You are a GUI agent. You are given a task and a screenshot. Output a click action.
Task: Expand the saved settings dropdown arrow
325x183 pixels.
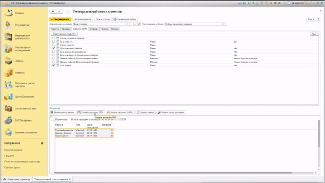tap(128, 24)
